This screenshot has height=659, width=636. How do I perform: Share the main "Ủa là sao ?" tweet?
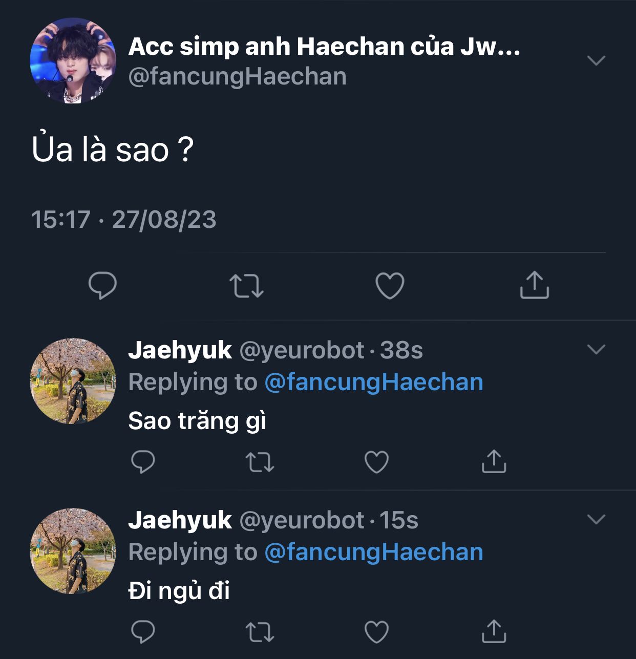[x=534, y=285]
